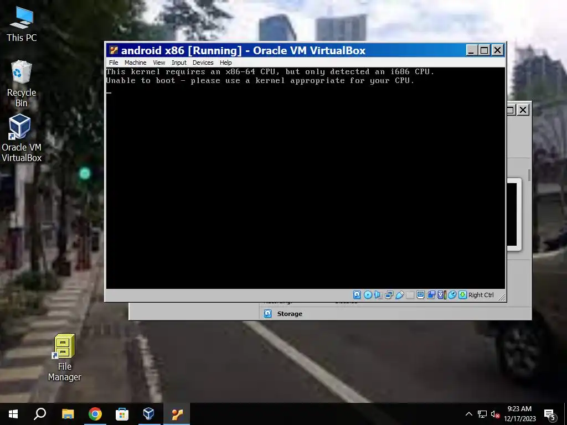Open the Windows Start menu

pyautogui.click(x=13, y=414)
